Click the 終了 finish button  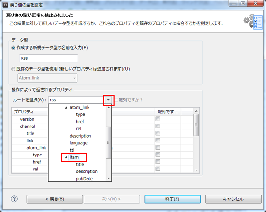[172, 199]
